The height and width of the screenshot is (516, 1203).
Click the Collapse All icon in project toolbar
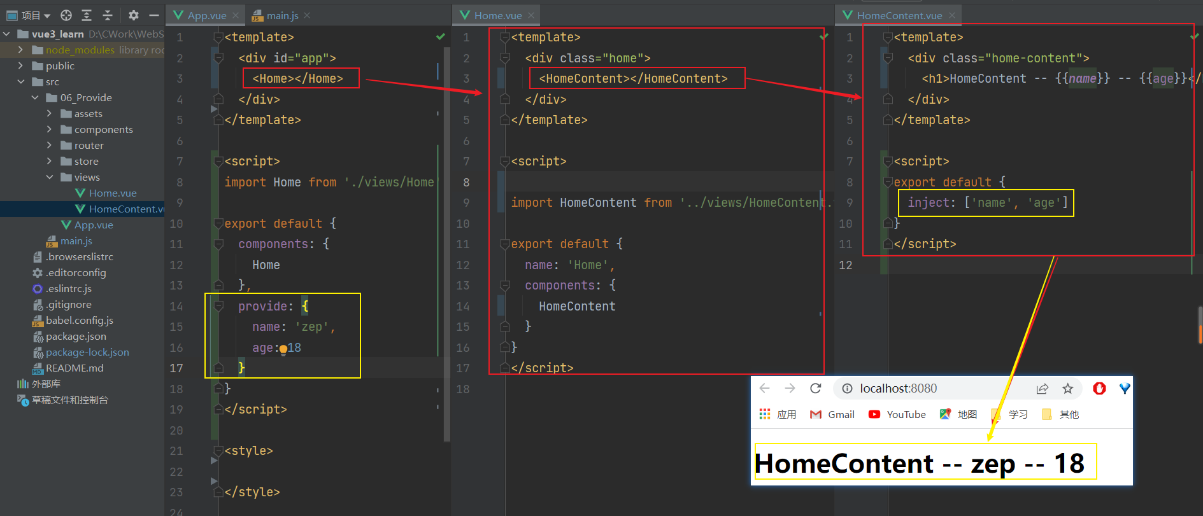108,15
